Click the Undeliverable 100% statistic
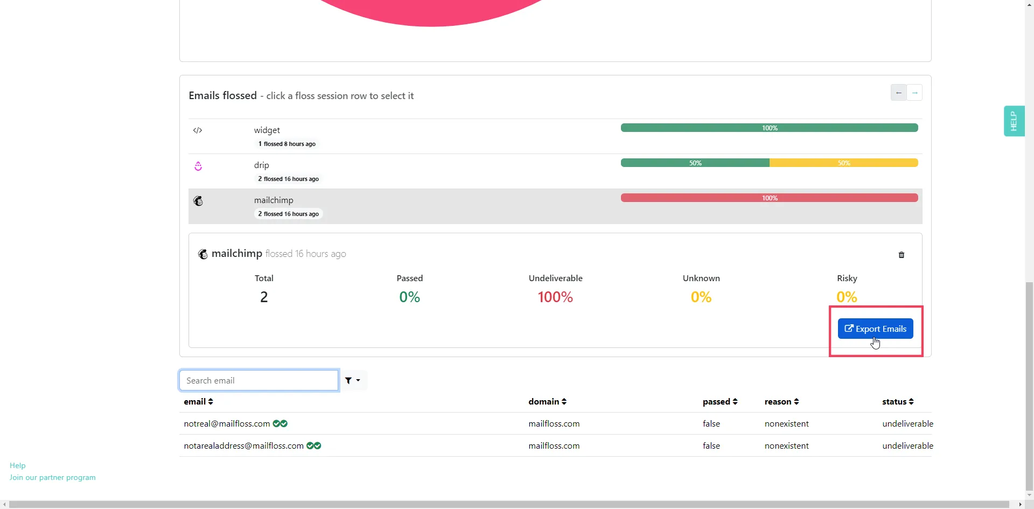 coord(555,297)
